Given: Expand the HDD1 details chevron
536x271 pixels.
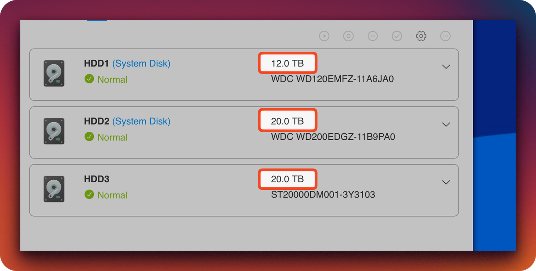Looking at the screenshot, I should (446, 66).
